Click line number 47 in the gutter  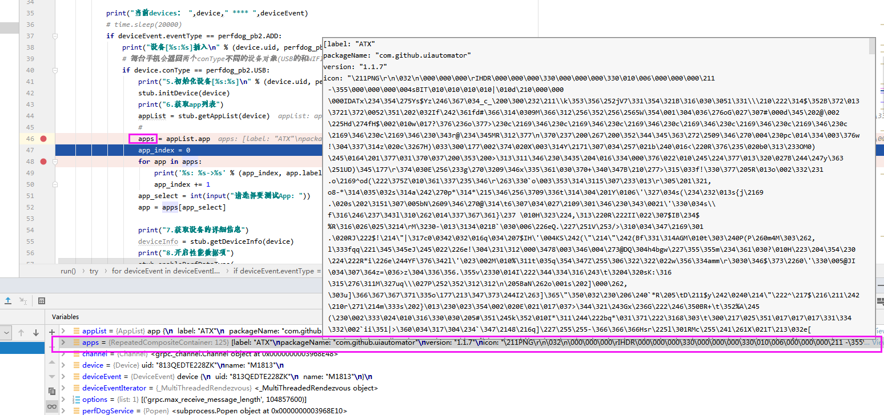[x=30, y=150]
